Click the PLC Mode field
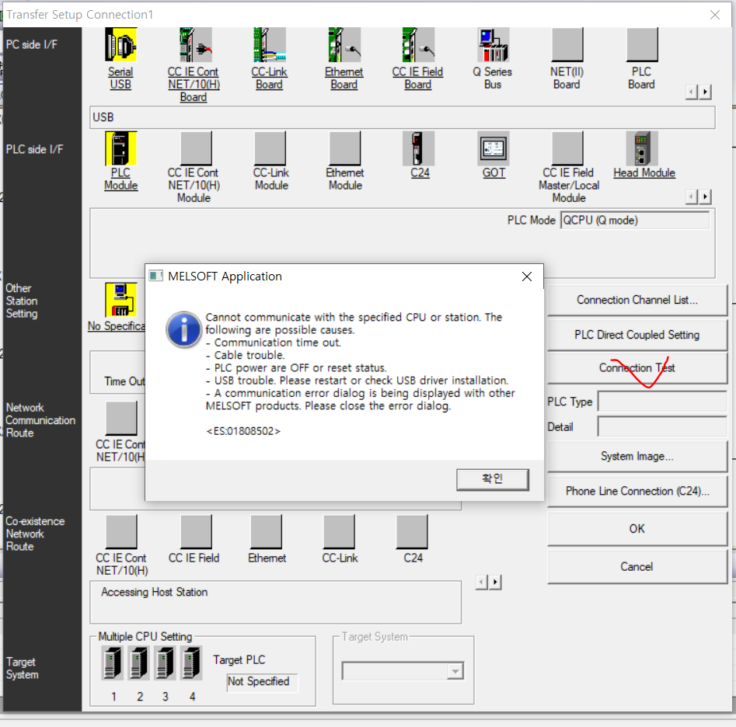Screen dimensions: 736x727 (635, 221)
